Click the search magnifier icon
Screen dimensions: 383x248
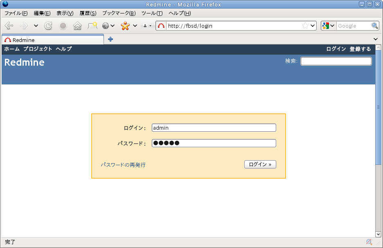(x=375, y=26)
